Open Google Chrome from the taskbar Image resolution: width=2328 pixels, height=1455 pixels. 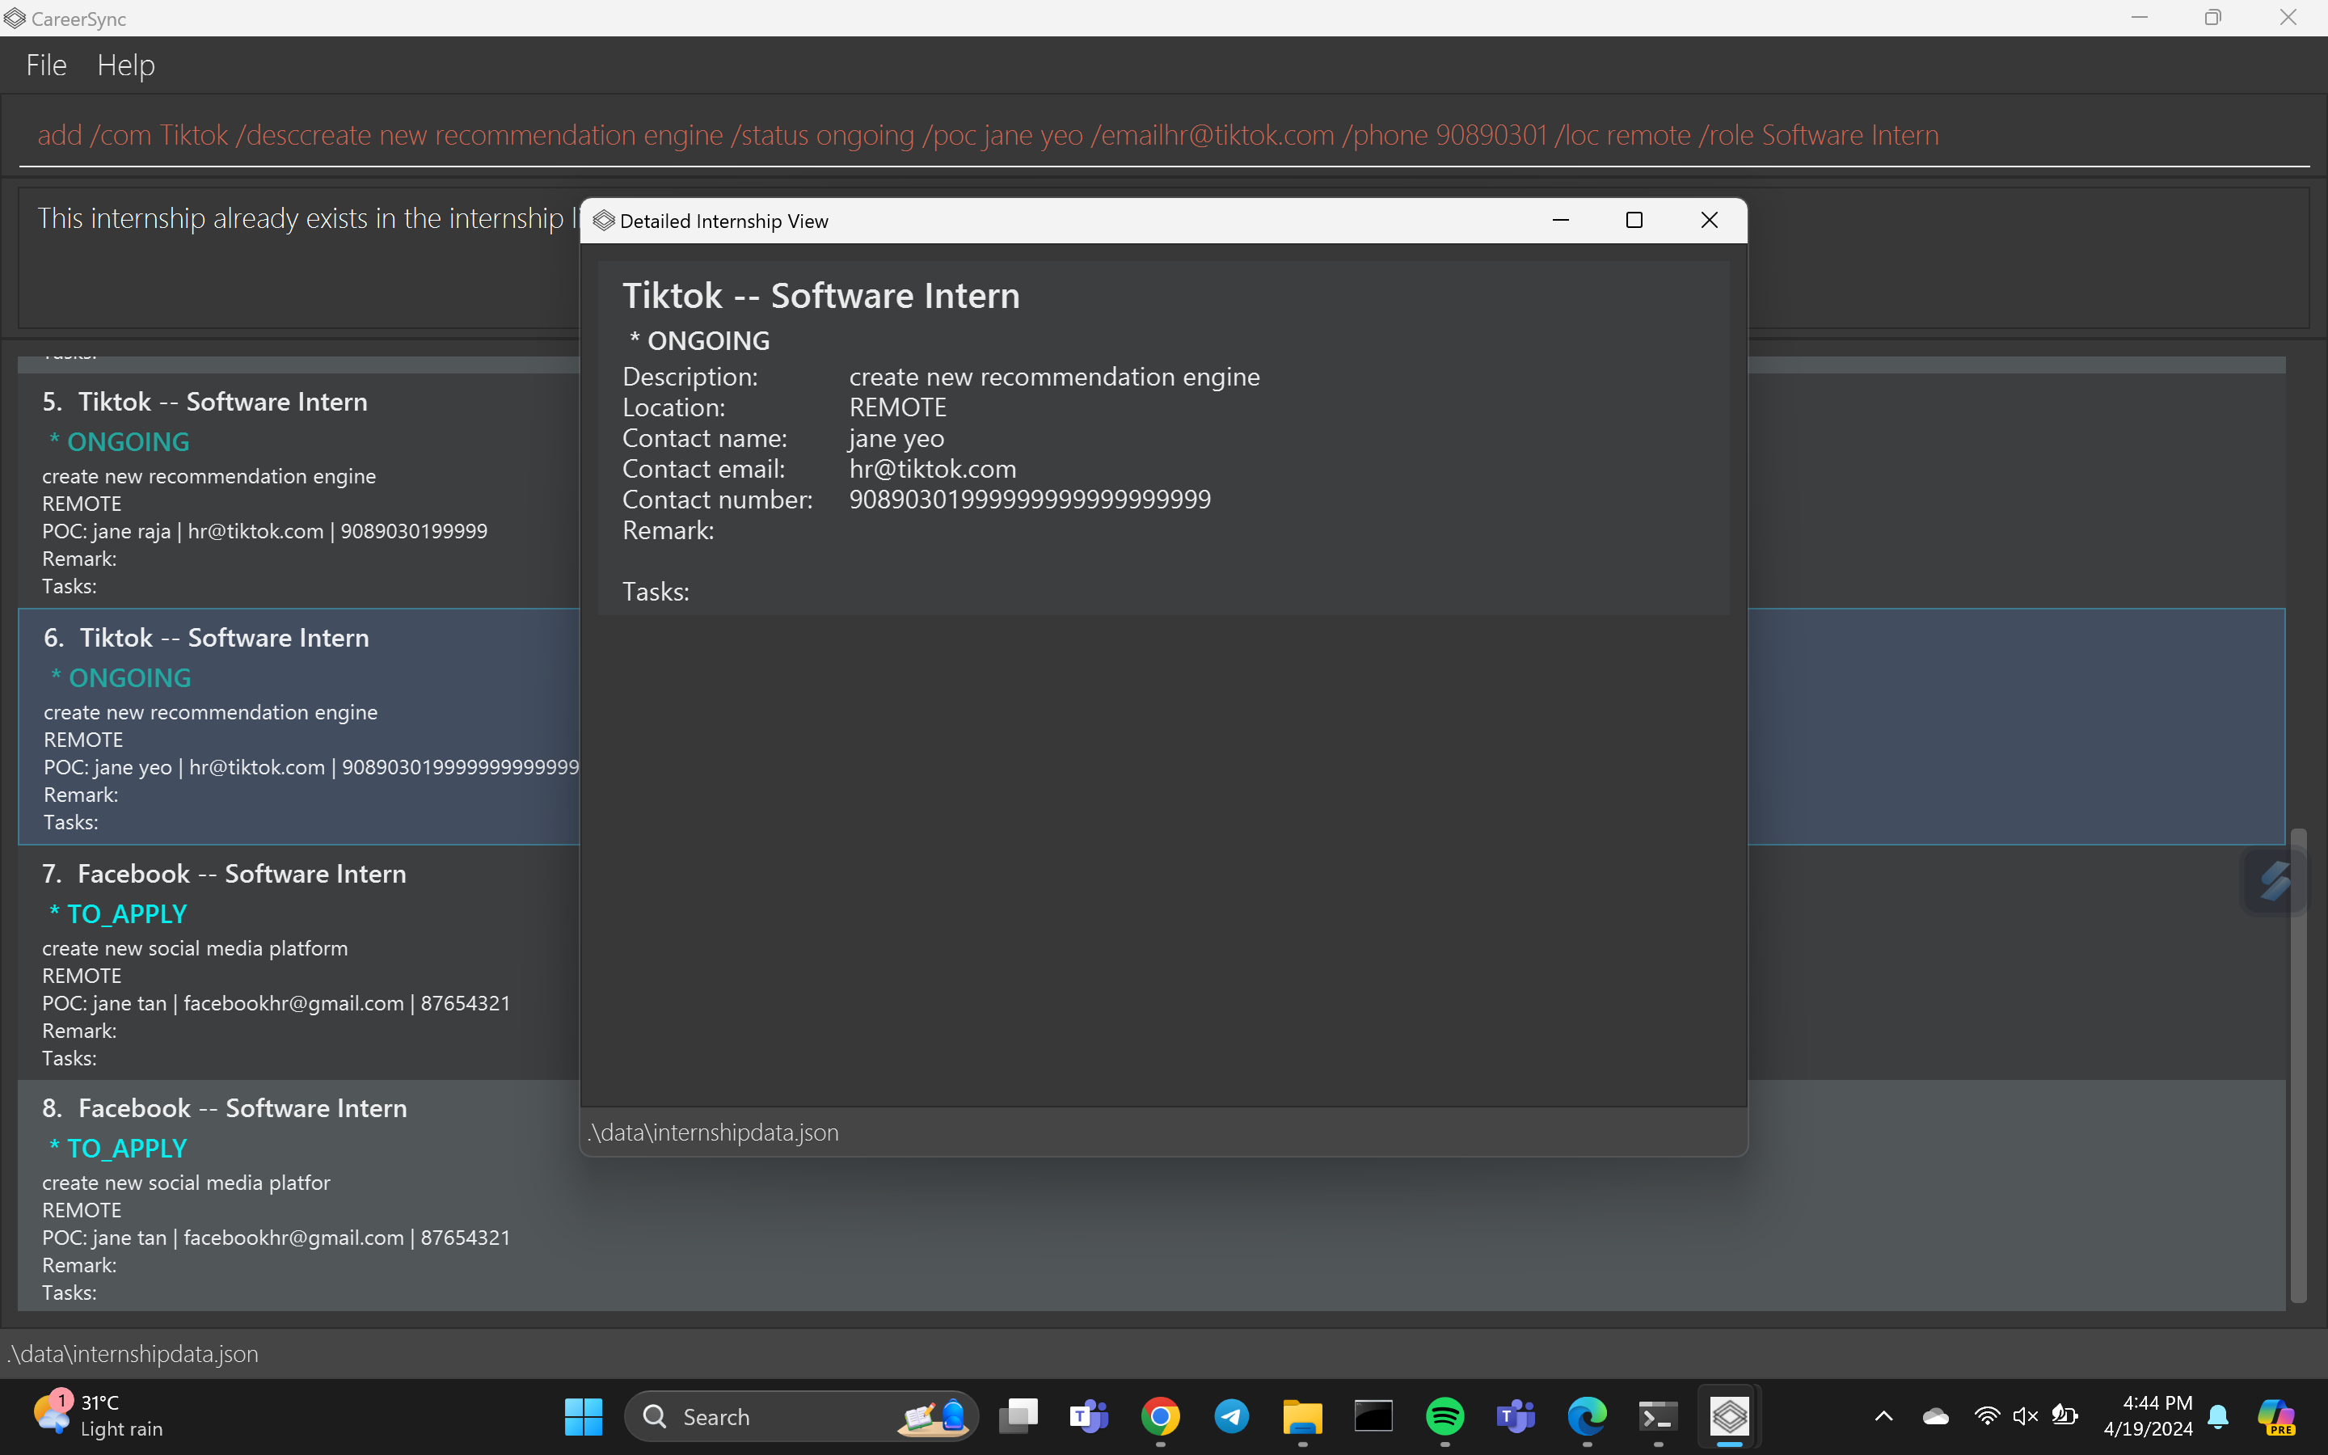[1160, 1416]
